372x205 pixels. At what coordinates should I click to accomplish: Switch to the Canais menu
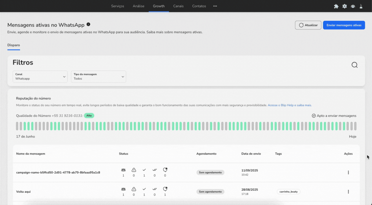178,6
